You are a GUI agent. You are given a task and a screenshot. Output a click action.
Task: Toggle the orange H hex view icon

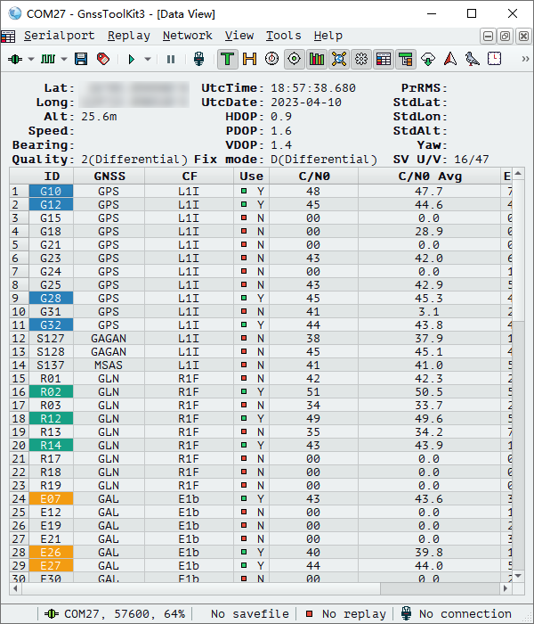coord(249,59)
